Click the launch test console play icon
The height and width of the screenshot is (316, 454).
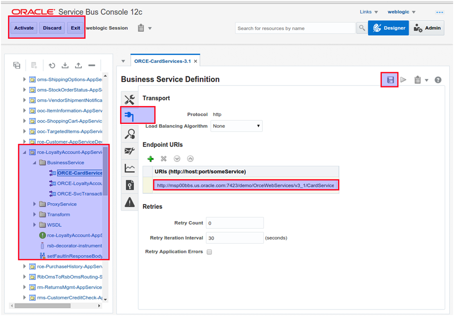(403, 80)
